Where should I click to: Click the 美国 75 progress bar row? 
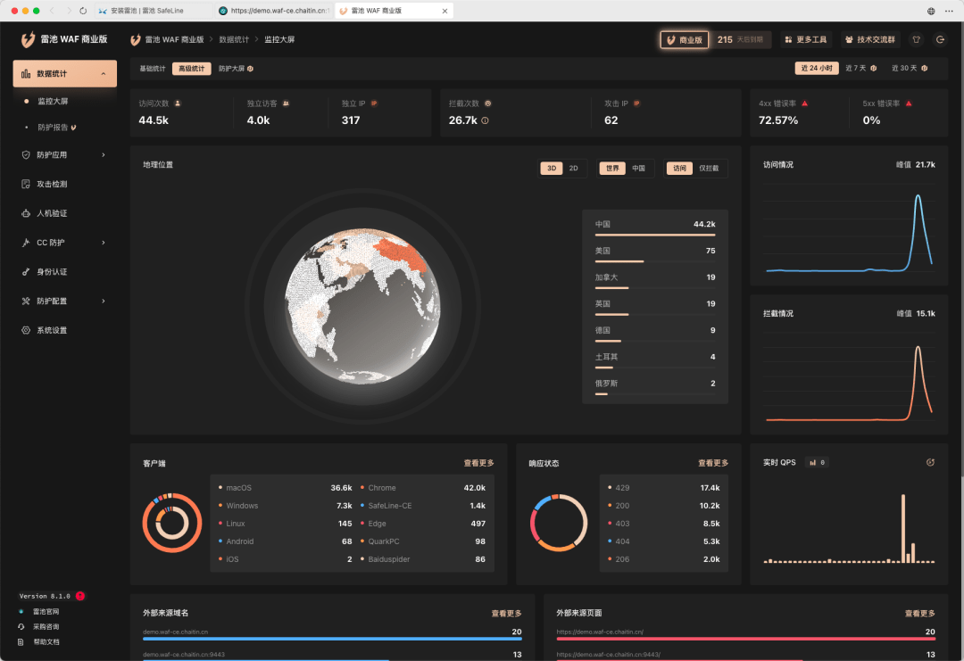[655, 254]
